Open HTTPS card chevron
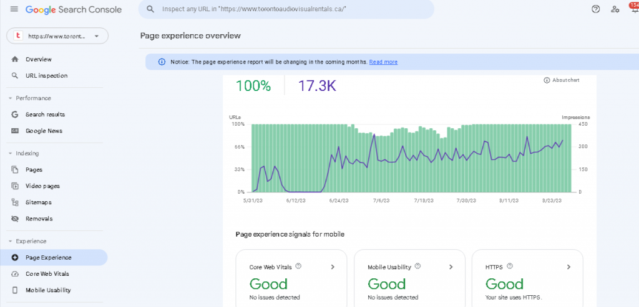Image resolution: width=639 pixels, height=307 pixels. click(569, 267)
